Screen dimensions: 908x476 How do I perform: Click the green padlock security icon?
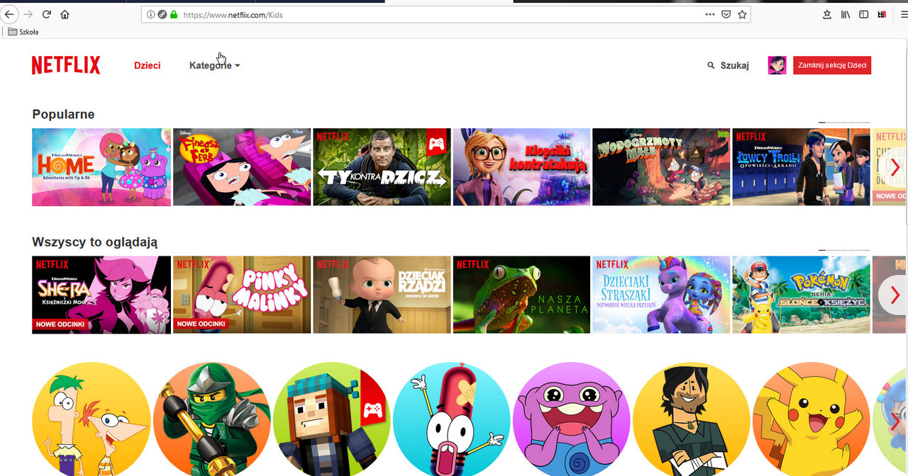[174, 14]
